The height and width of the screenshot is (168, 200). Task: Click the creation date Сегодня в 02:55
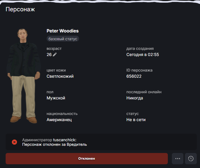(x=143, y=55)
